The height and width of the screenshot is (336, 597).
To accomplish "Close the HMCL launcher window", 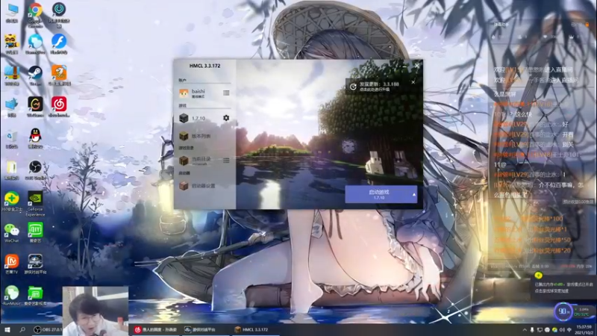I will (x=417, y=66).
